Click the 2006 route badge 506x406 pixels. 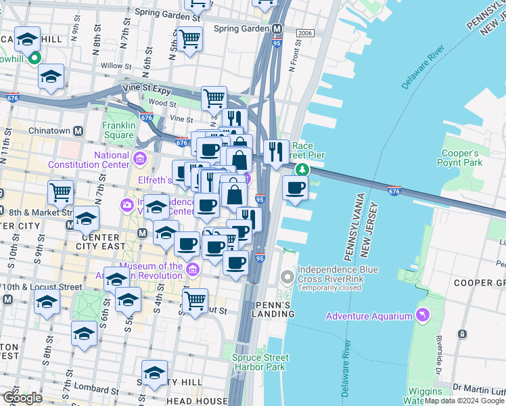pos(305,33)
